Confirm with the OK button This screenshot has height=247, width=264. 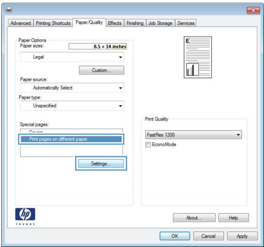(175, 236)
